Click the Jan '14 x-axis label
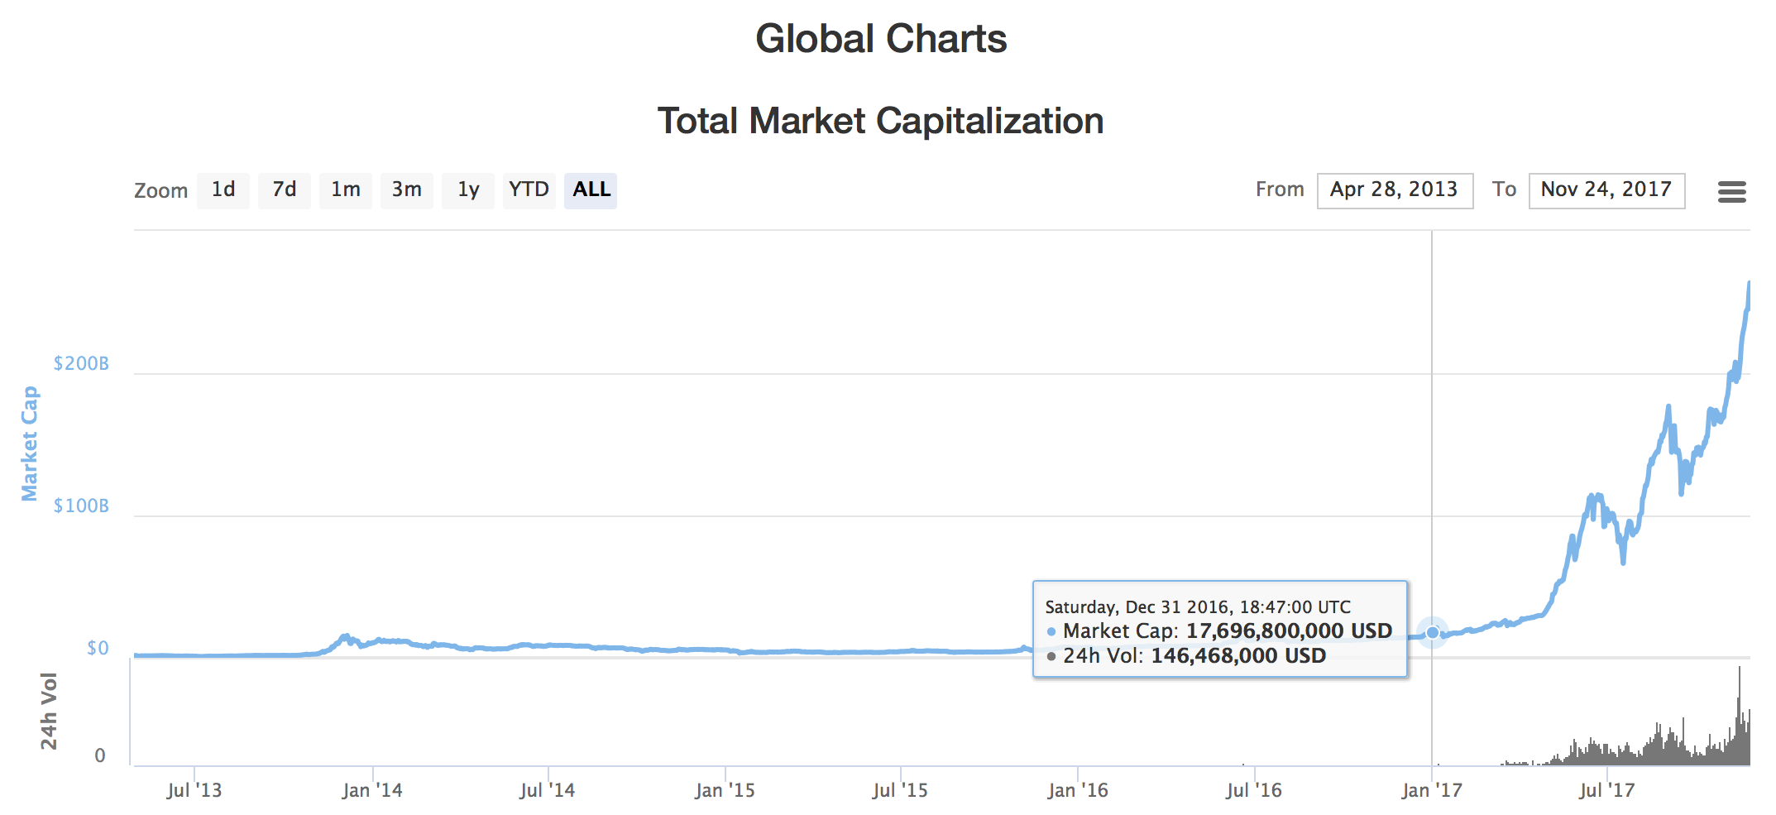 [372, 791]
